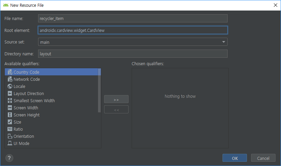The width and height of the screenshot is (281, 166).
Task: Open help with the question mark icon
Action: click(9, 158)
